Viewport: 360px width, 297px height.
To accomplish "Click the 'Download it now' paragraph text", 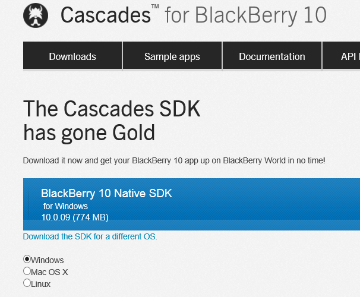I will click(174, 160).
